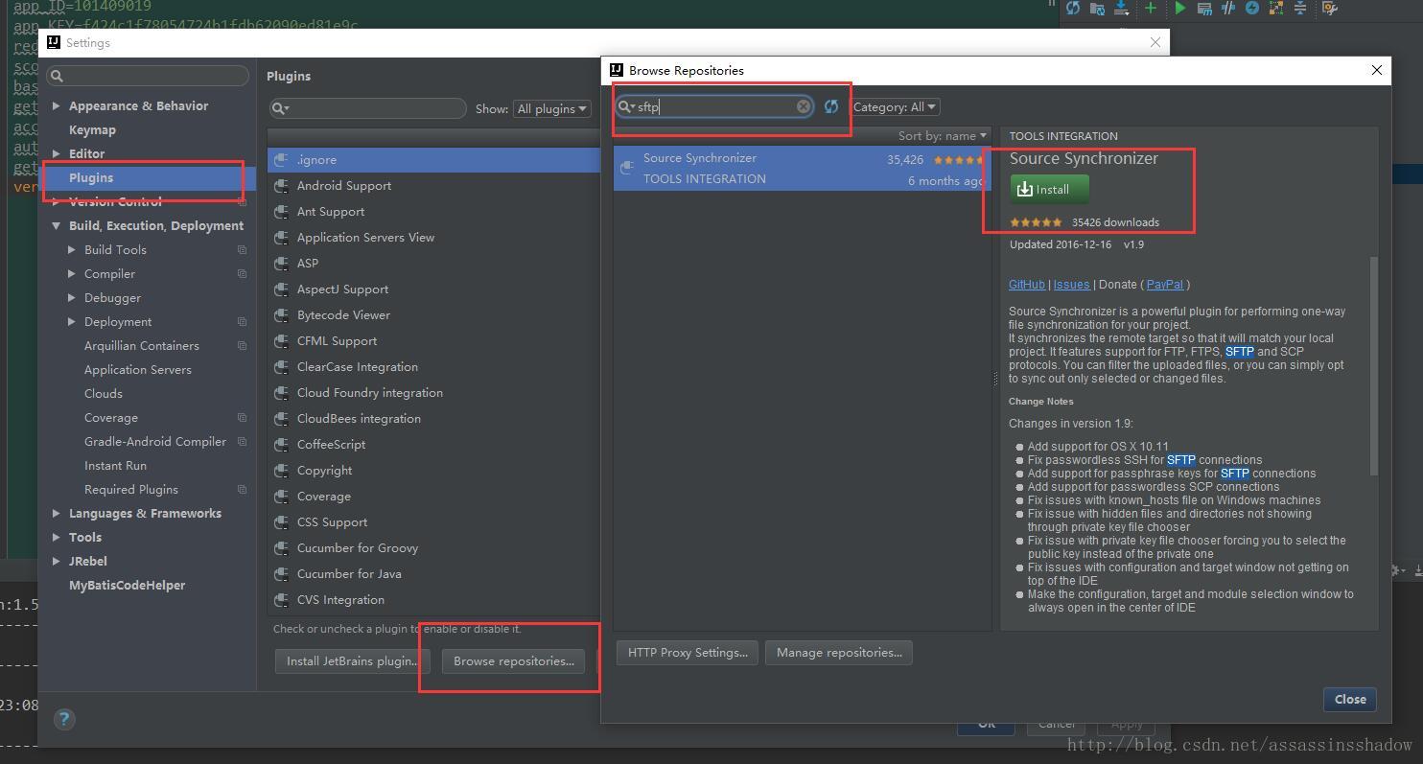Select Gradle-Android Compiler settings item
The image size is (1423, 764).
155,442
